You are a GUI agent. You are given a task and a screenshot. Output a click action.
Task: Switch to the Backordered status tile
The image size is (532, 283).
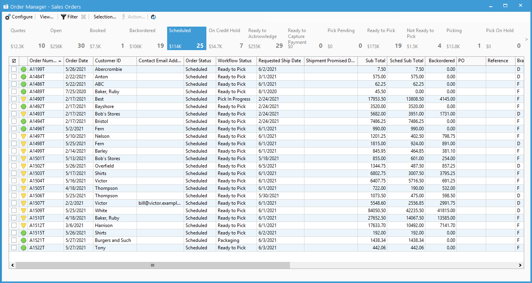(x=147, y=38)
